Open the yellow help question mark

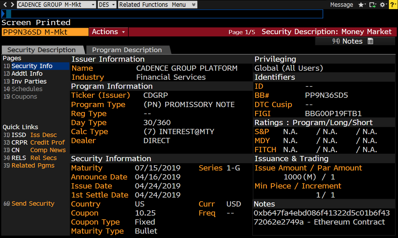coord(393,5)
